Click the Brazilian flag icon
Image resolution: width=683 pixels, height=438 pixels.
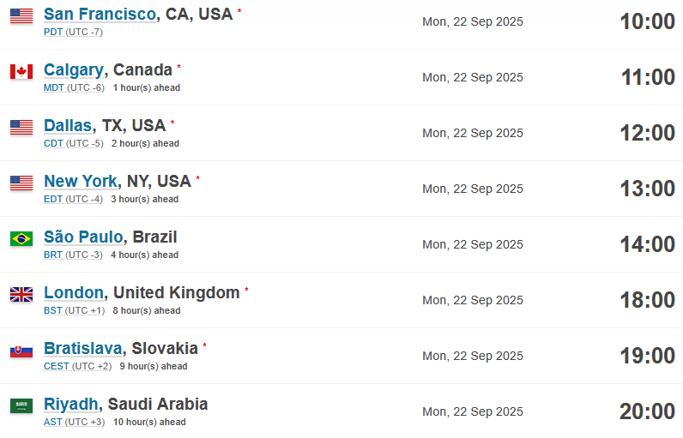(21, 239)
